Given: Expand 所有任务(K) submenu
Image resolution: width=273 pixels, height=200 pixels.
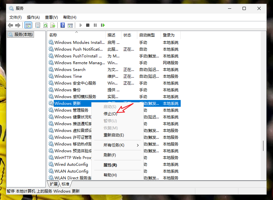Looking at the screenshot, I should (x=117, y=145).
